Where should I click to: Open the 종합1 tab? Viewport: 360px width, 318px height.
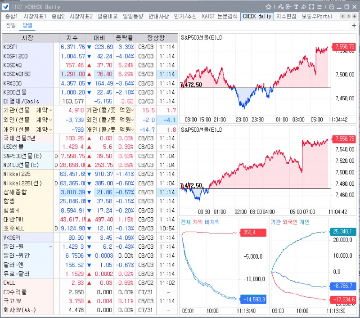coord(12,16)
